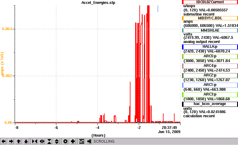Viewport: 238px width, 145px height.
Task: Click the -4 hours x-axis label
Action: coord(97,128)
